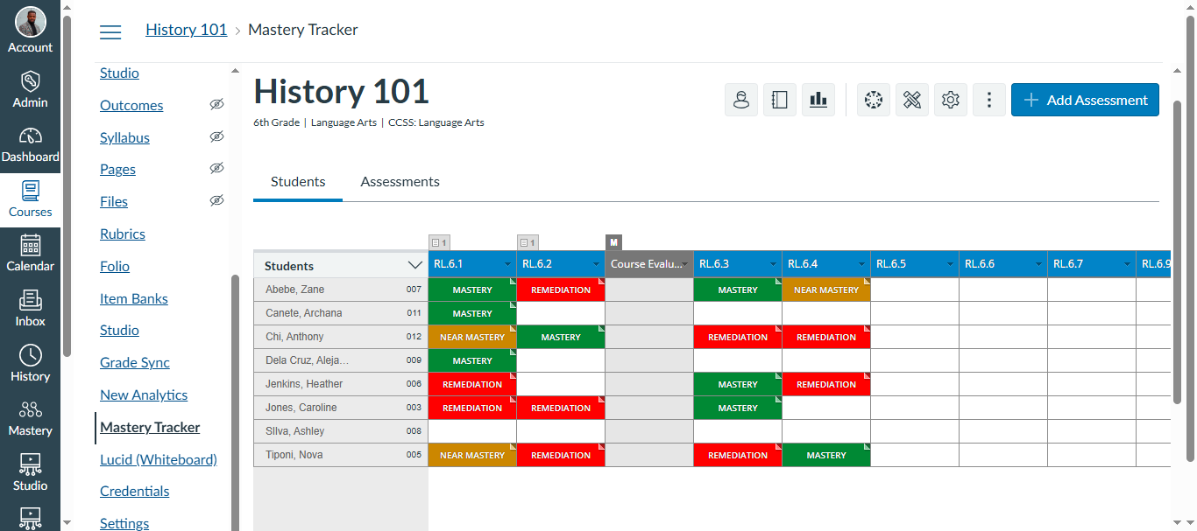The width and height of the screenshot is (1197, 531).
Task: Select the crossed tools editing icon
Action: pyautogui.click(x=911, y=99)
